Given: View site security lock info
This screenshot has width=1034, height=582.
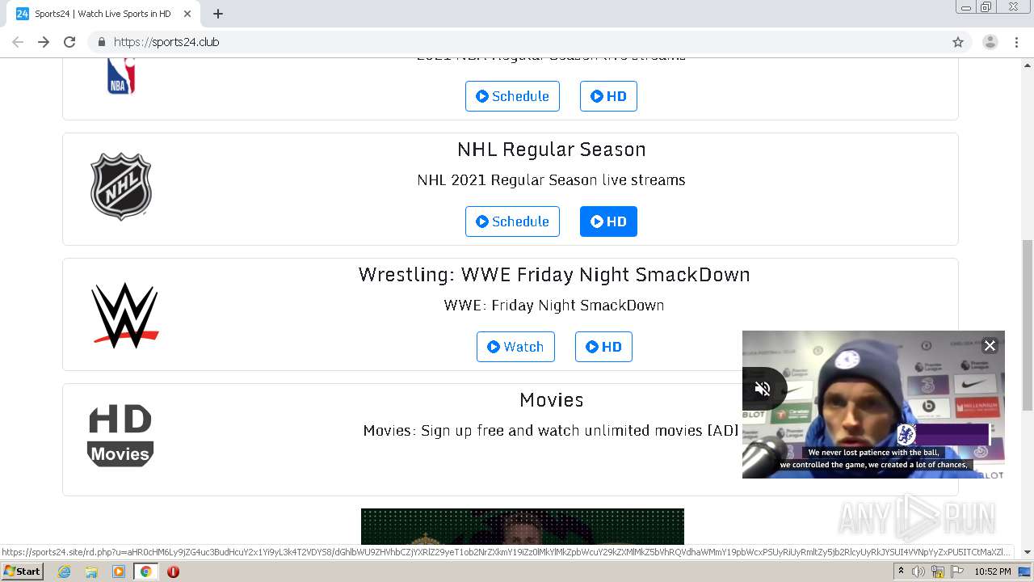Looking at the screenshot, I should (x=102, y=42).
